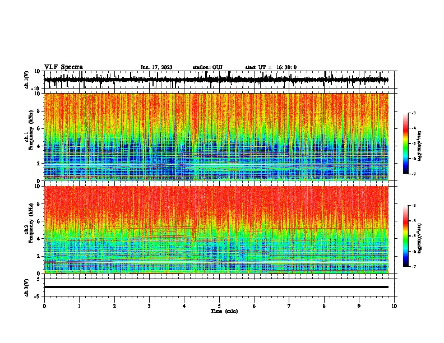Click the 8 kHz tick on ch.1 frequency axis

[39, 111]
